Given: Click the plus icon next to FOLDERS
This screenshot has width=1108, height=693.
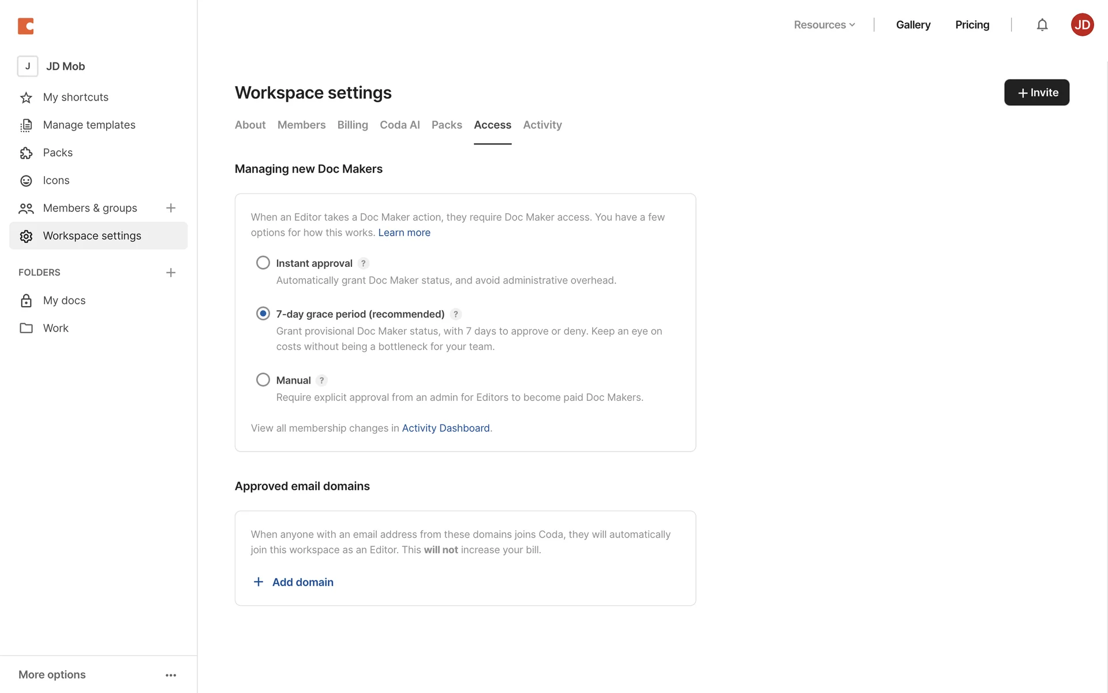Looking at the screenshot, I should point(171,273).
